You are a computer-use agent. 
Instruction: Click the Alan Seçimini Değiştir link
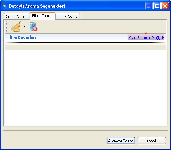coord(146,38)
